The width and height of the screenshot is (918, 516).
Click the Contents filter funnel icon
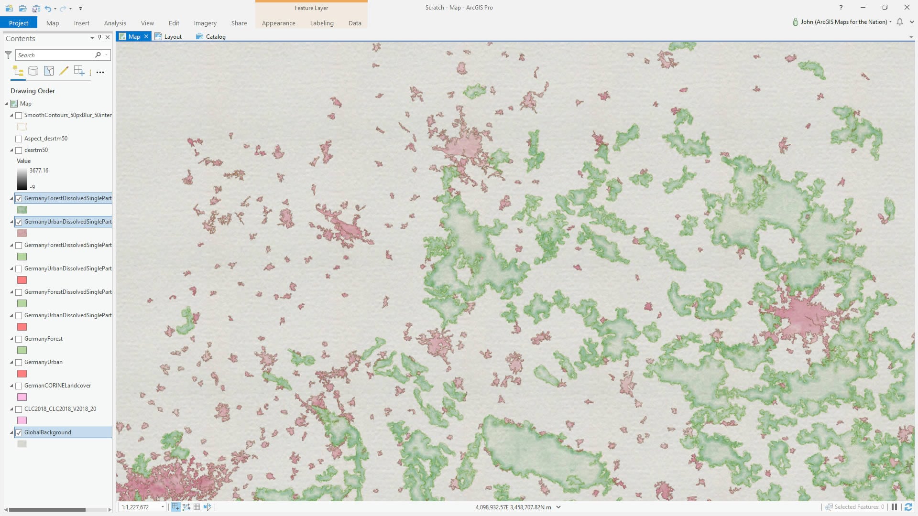pyautogui.click(x=8, y=55)
